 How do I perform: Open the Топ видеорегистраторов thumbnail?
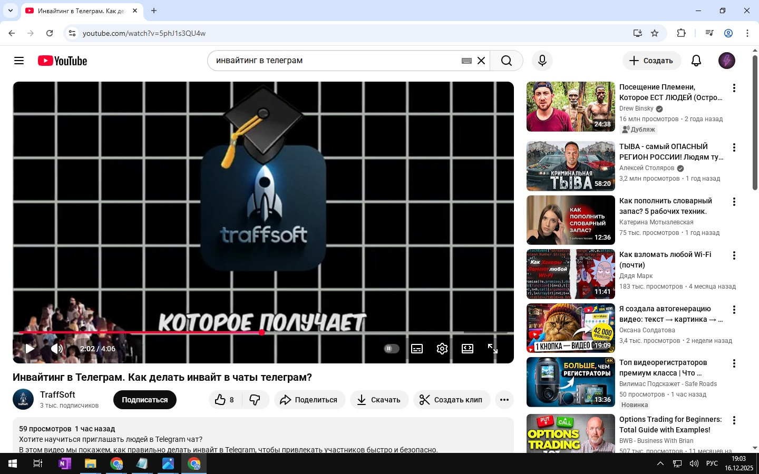[571, 382]
